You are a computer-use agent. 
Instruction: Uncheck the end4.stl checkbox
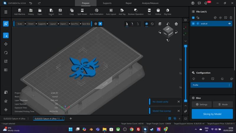[x=193, y=24]
